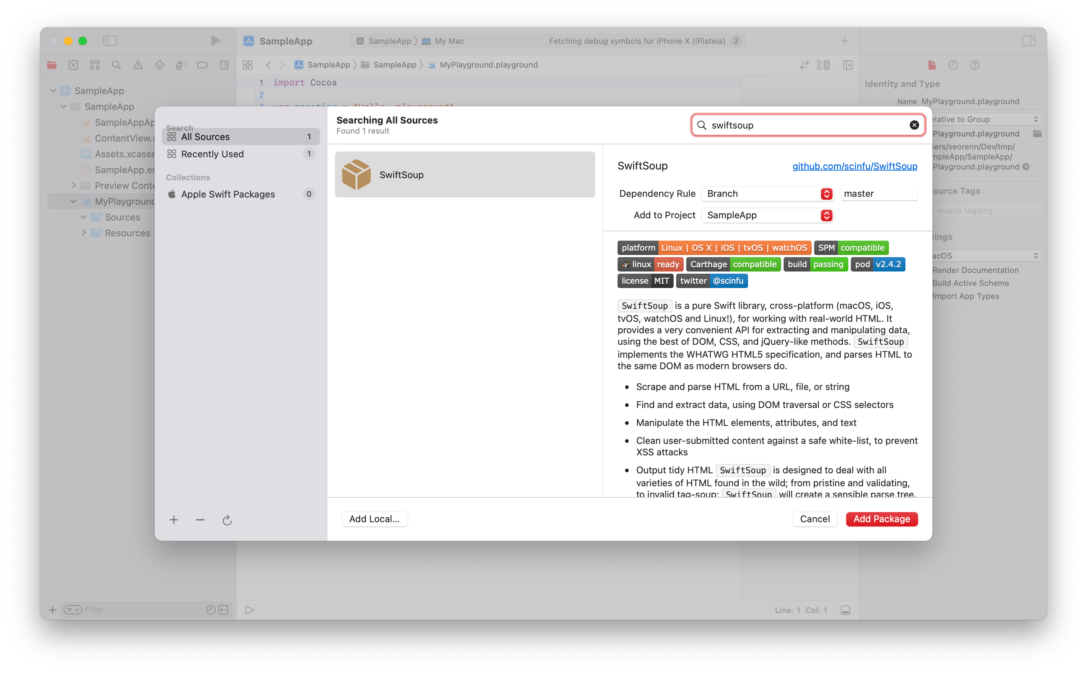Screen dimensions: 1087x673
Task: Open the Dependency Rule Branch dropdown
Action: point(767,194)
